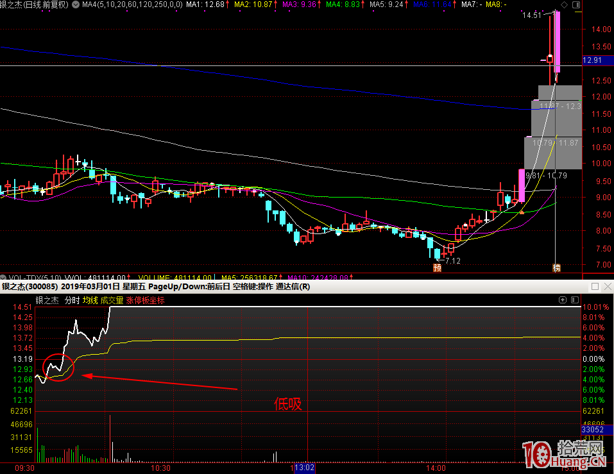
Task: Open the indicator dropdown next to 银之杰 (日线.前复权)
Action: [76, 4]
